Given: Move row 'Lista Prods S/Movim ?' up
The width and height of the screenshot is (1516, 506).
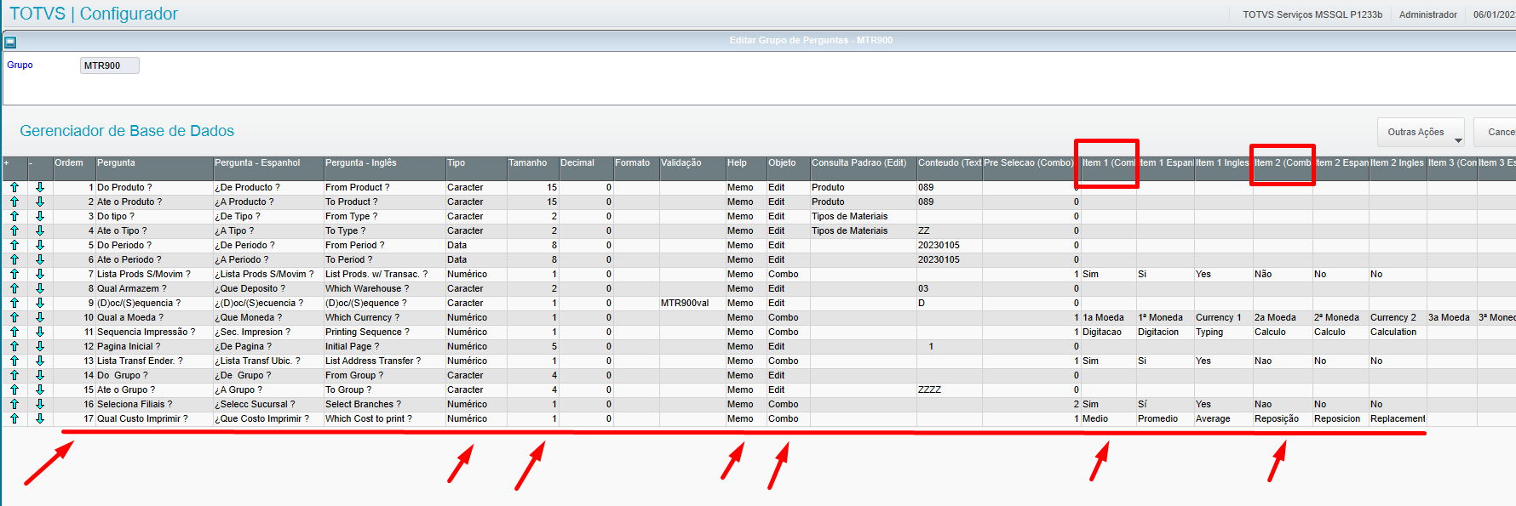Looking at the screenshot, I should pos(14,274).
